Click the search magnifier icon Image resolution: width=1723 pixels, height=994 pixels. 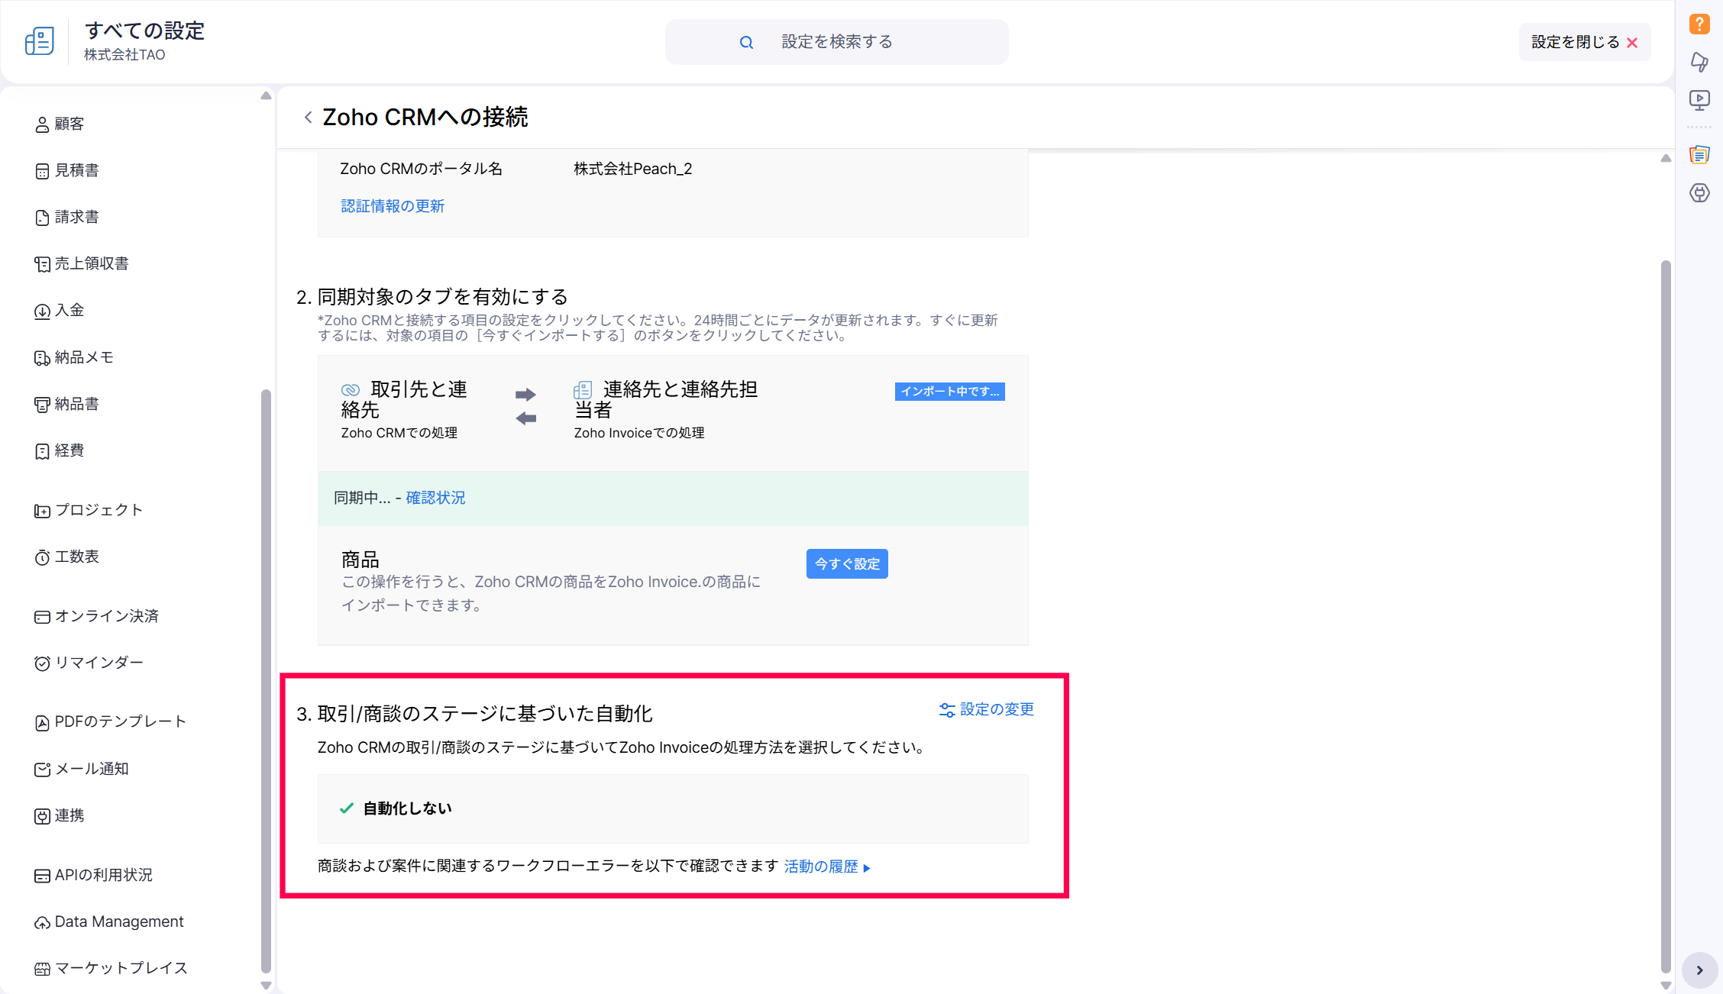click(746, 43)
